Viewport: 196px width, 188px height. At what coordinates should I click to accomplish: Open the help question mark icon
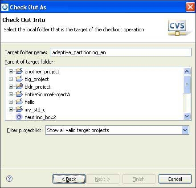coord(9,179)
